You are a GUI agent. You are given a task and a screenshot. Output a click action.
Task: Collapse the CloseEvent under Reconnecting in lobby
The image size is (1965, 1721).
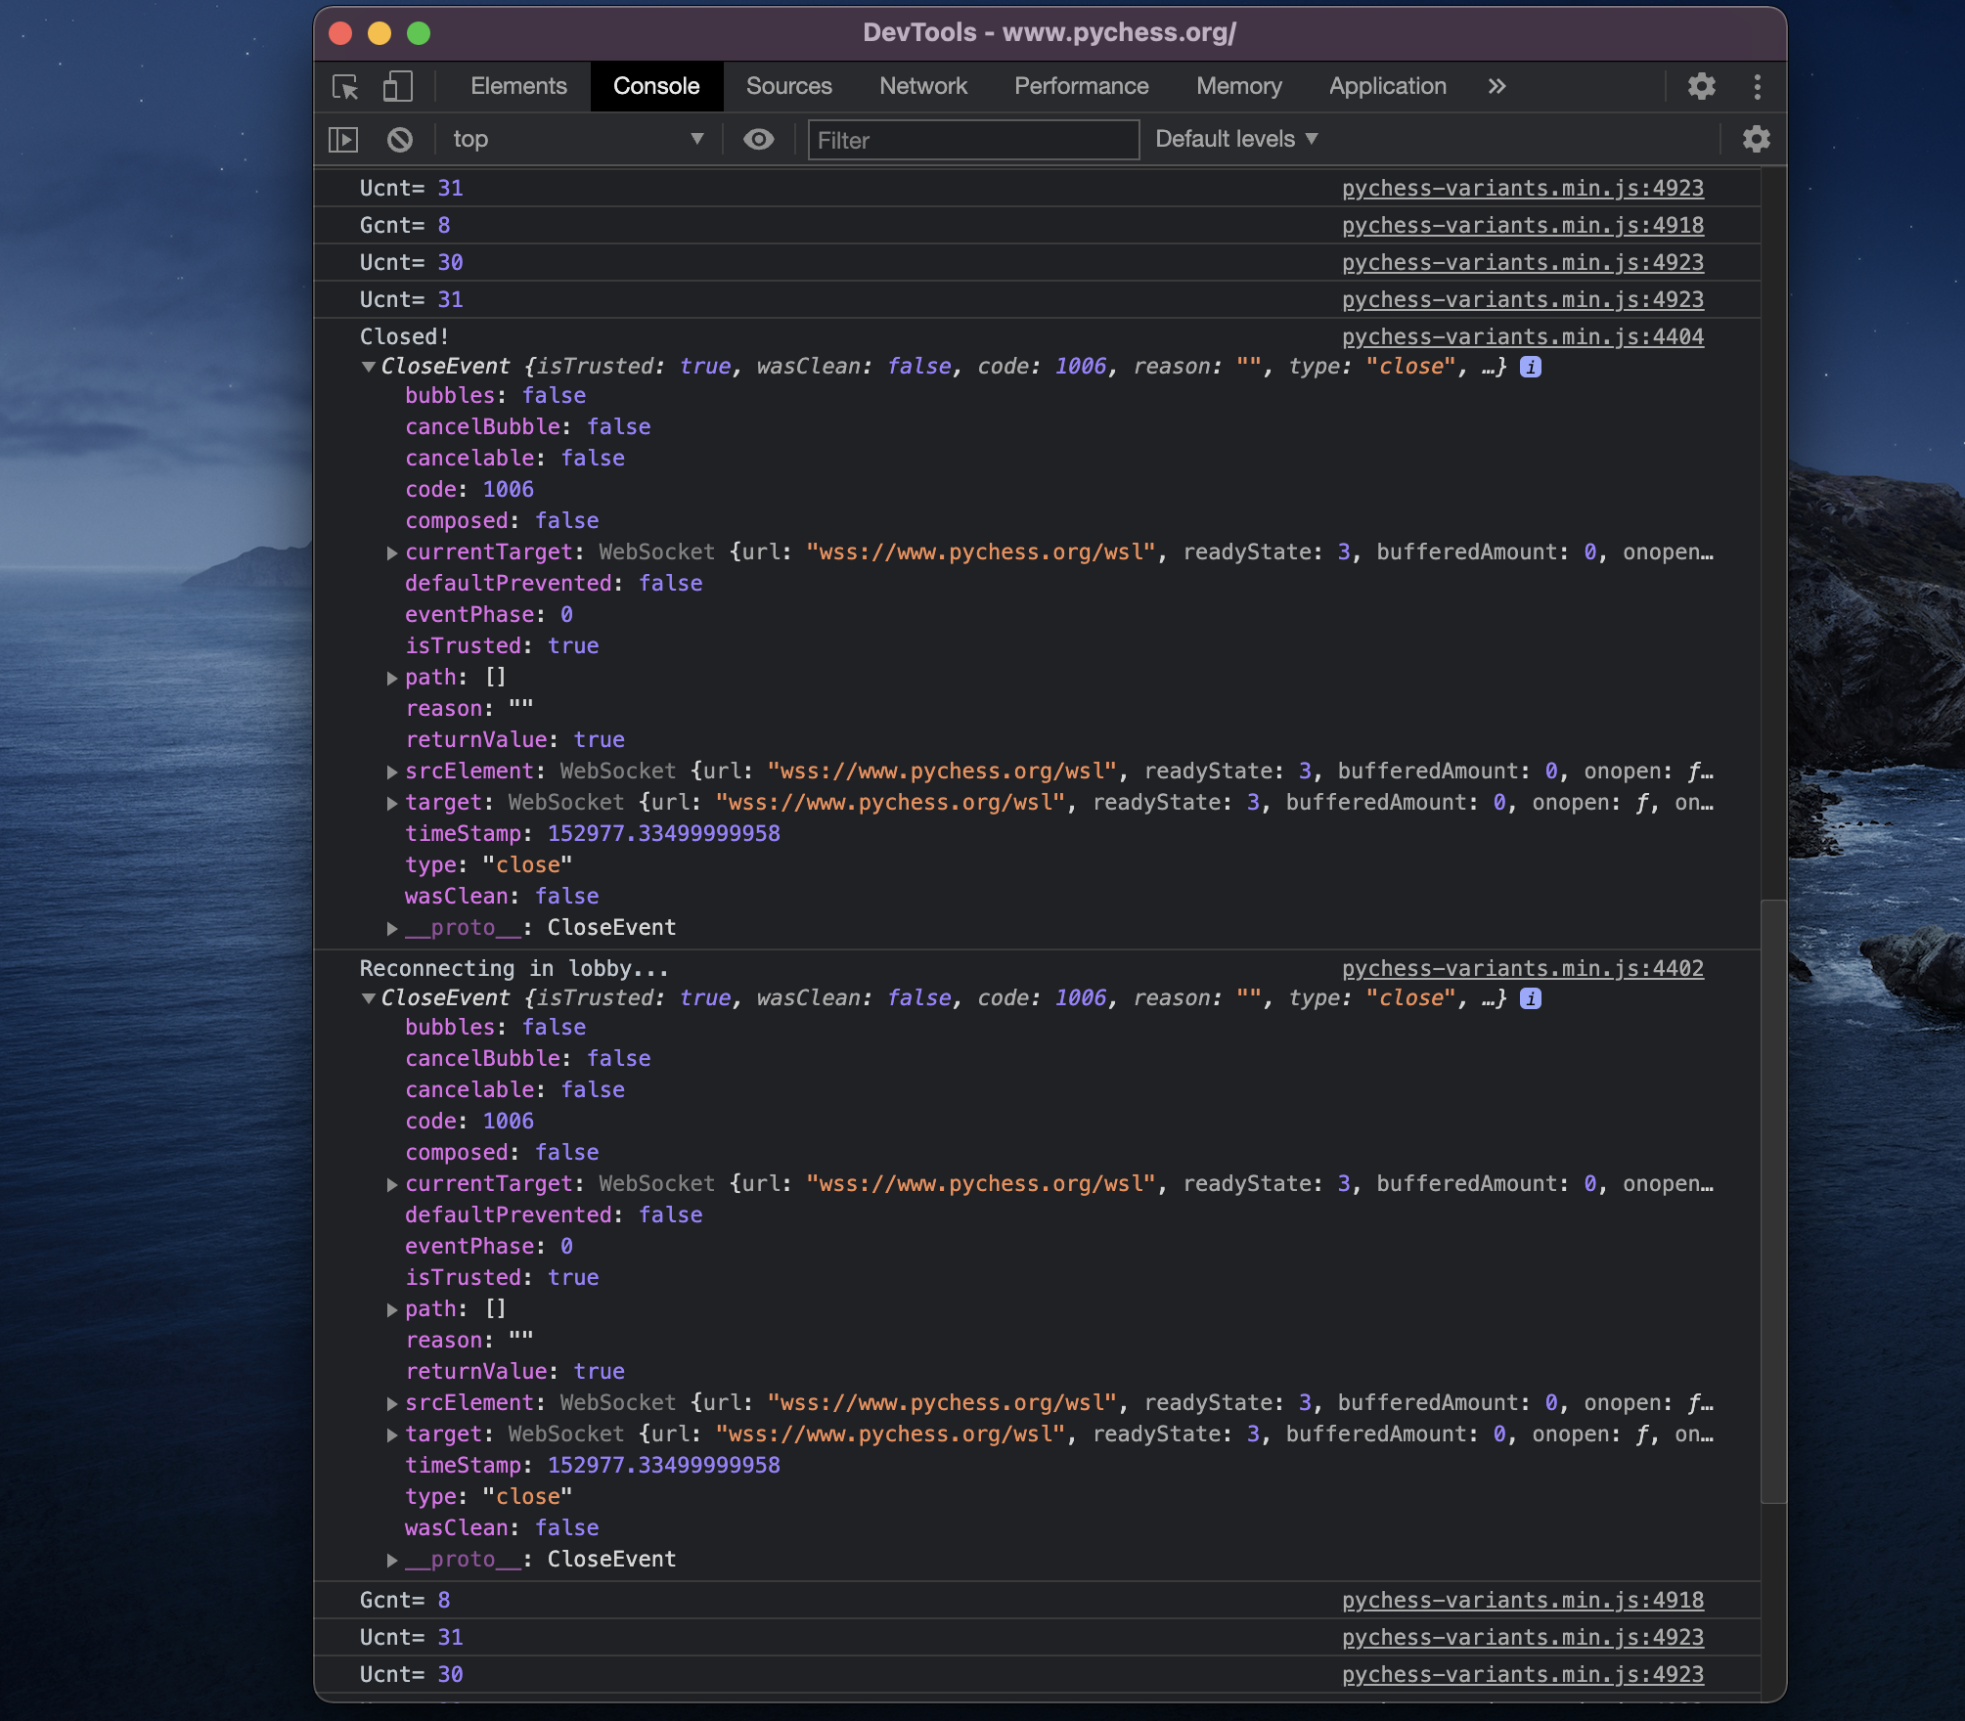click(369, 999)
